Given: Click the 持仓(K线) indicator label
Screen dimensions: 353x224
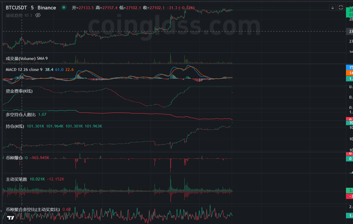Looking at the screenshot, I should 15,126.
